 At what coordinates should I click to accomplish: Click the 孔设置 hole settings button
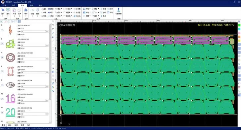[77, 13]
